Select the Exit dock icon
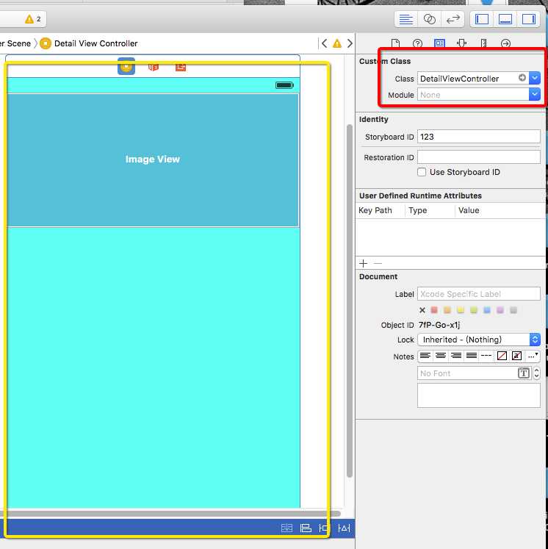The image size is (548, 549). (181, 67)
